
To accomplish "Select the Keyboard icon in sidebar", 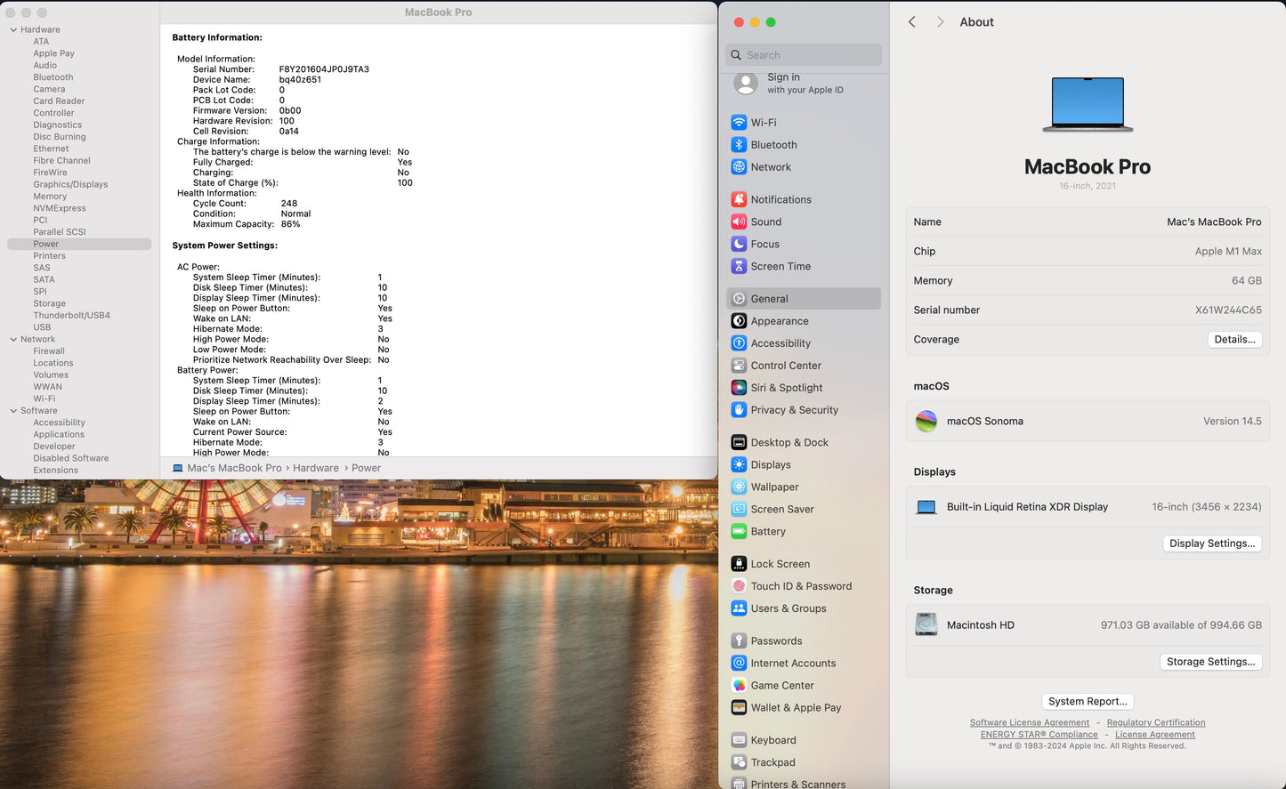I will pos(739,740).
